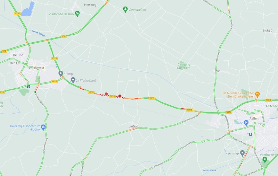Viewport: 278px width, 176px height.
Task: Click the road closure sign left of the N318 shield
Action: pos(106,94)
